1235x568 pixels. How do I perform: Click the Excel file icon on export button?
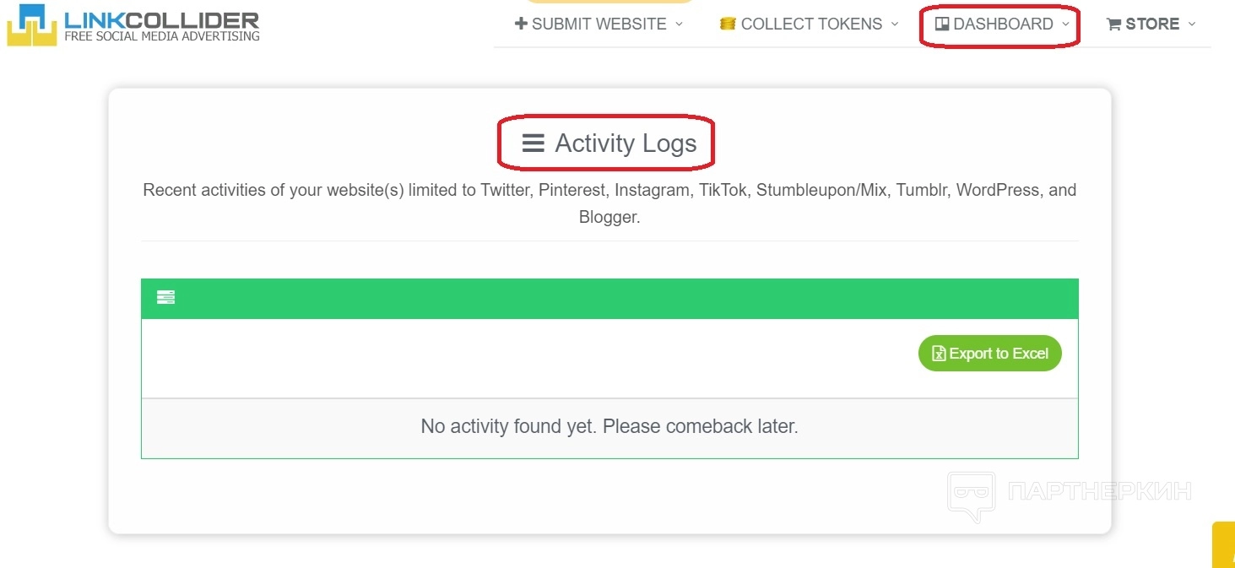[938, 354]
